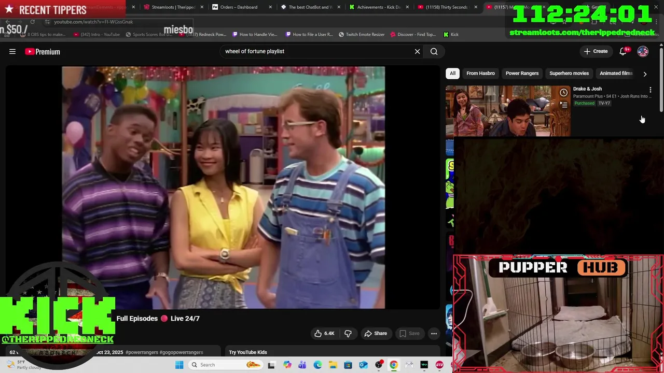664x373 pixels.
Task: Add Drake & Josh to Watch Later
Action: pos(563,93)
